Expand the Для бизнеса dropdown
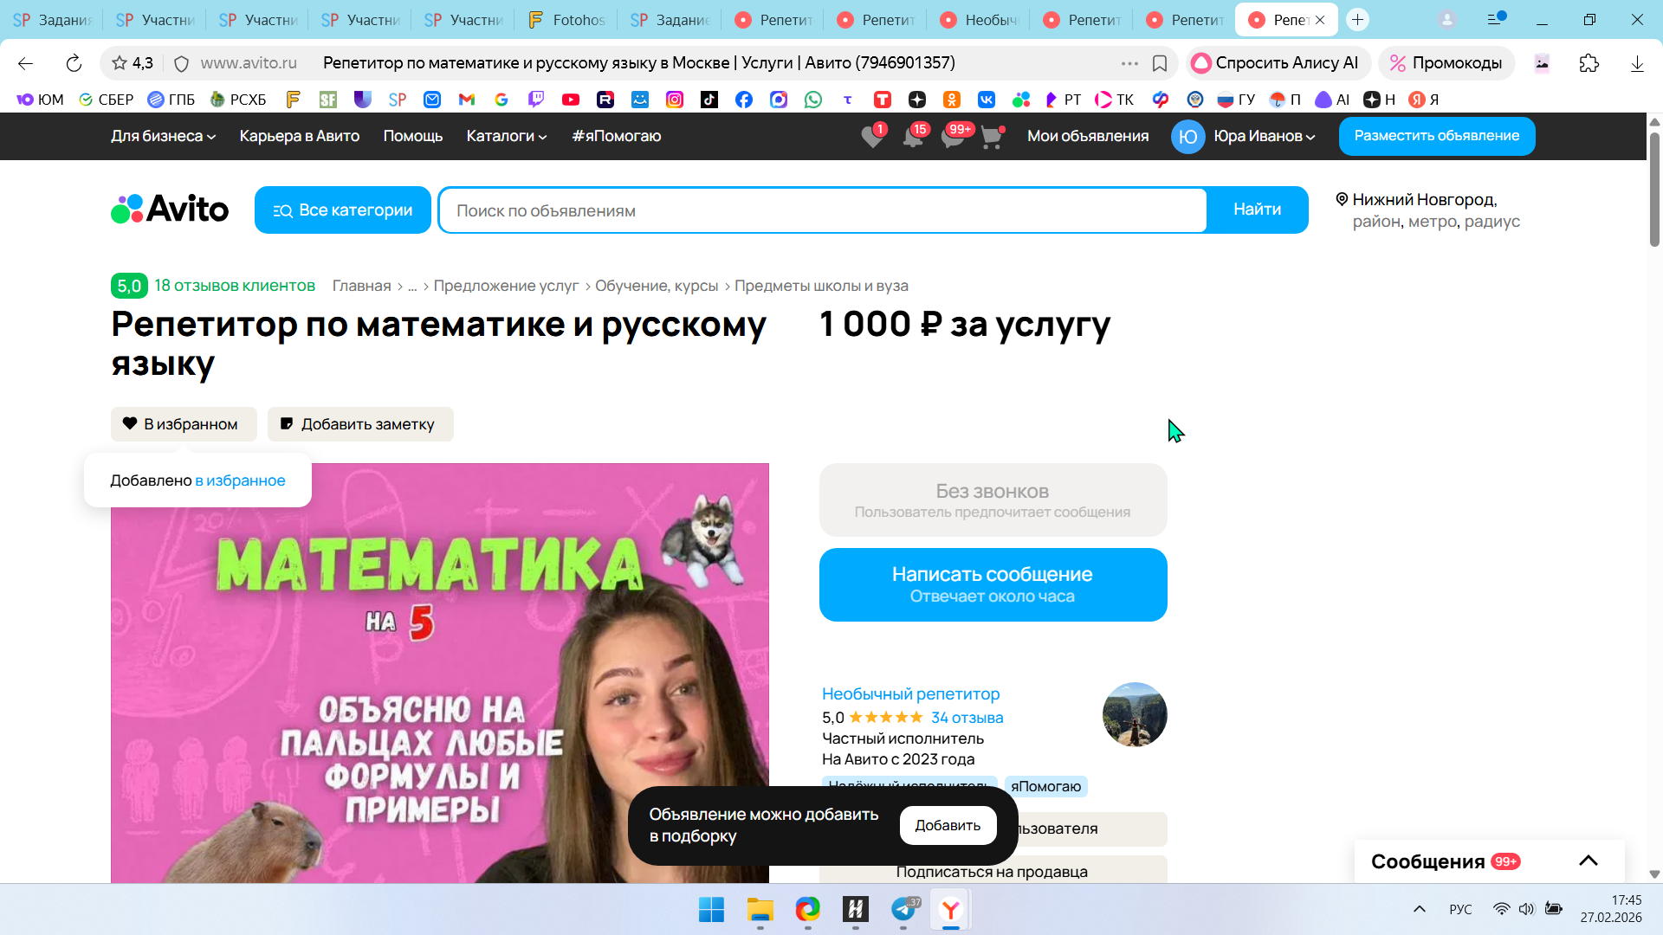Screen dimensions: 1663x935 [163, 136]
